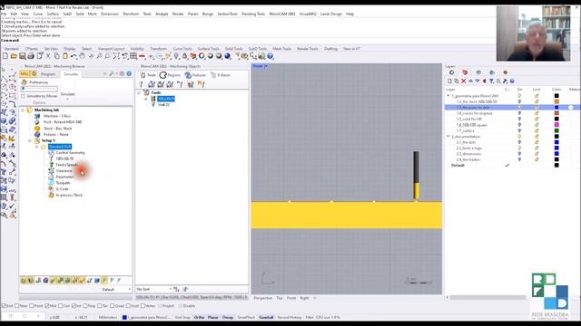Expand the selected drill tool node
This screenshot has height=326, width=581.
coord(146,99)
